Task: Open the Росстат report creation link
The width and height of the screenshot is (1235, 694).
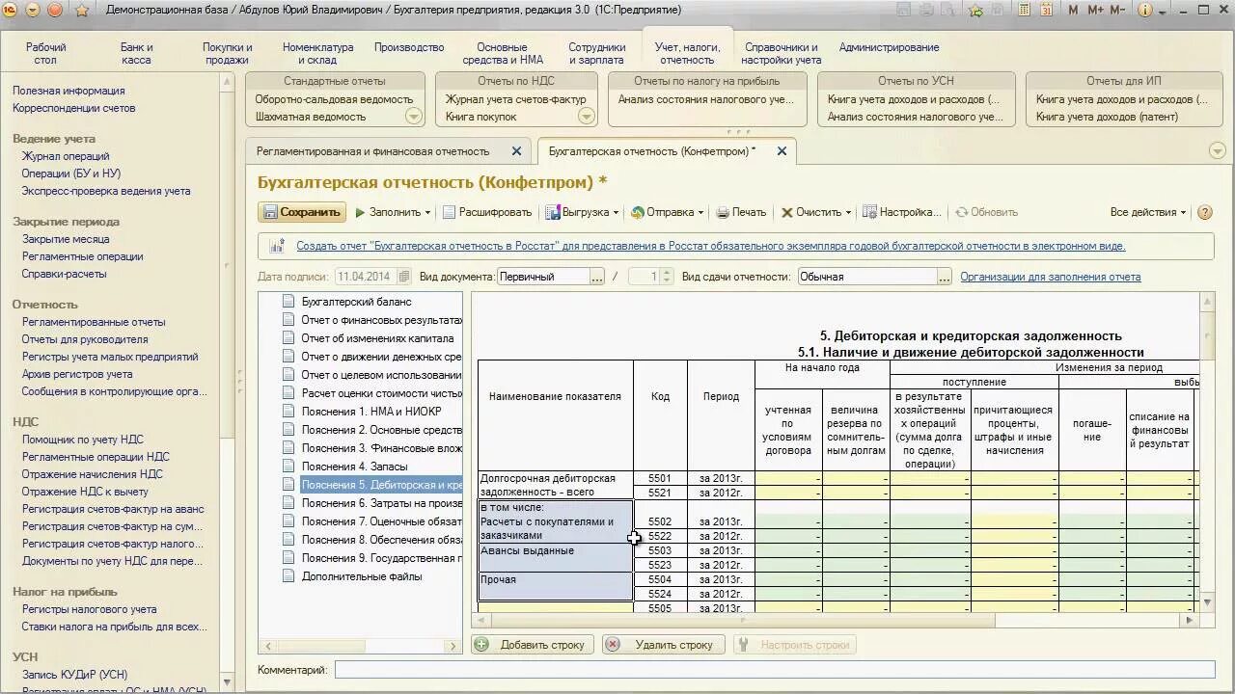Action: (711, 246)
